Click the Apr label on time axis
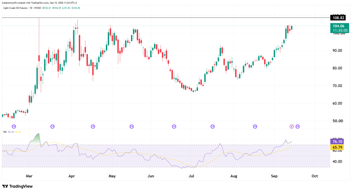The image size is (352, 192). click(71, 176)
